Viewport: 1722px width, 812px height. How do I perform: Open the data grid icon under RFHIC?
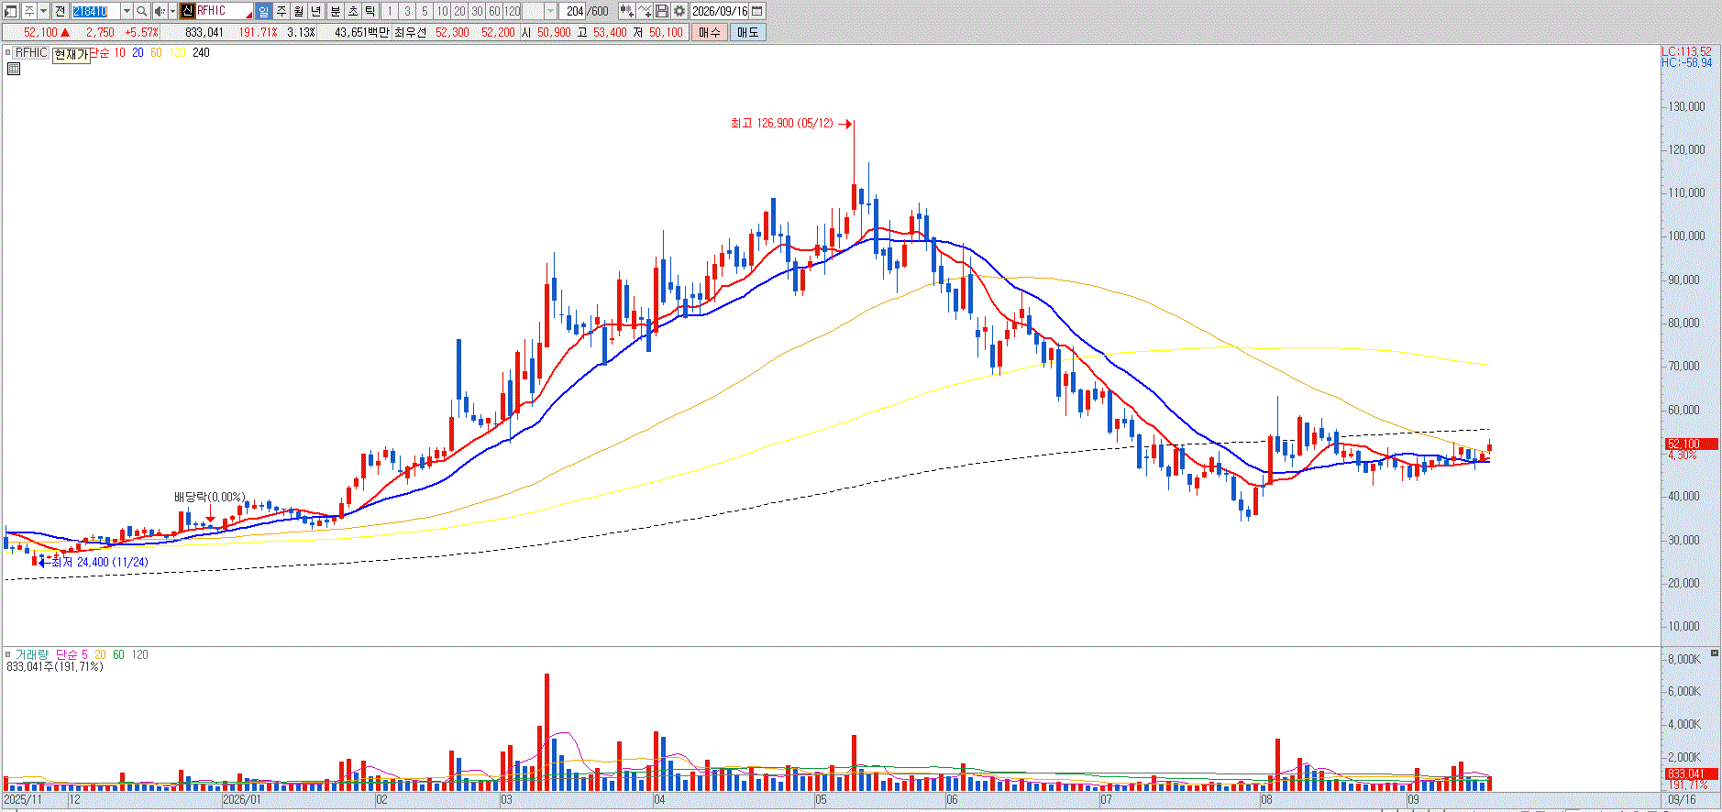point(14,69)
